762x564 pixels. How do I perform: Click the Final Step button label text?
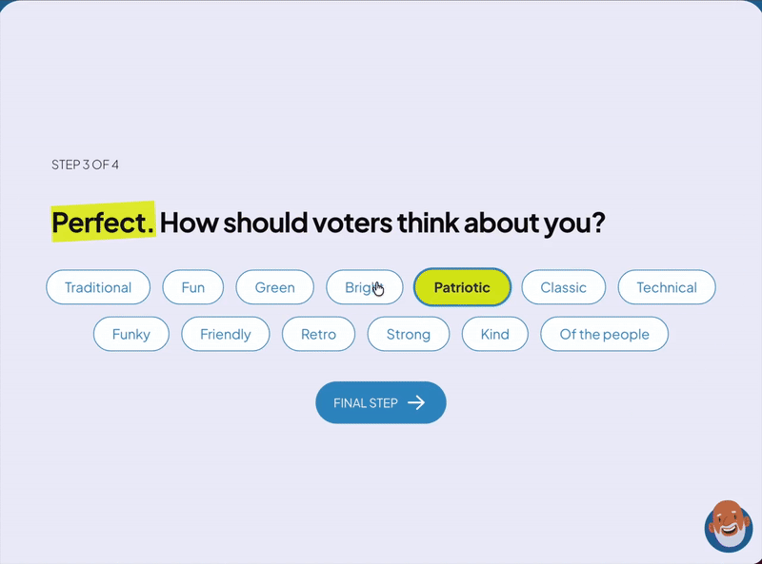coord(366,403)
